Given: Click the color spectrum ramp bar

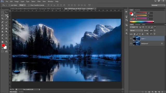Looking at the screenshot, I should click(142, 22).
